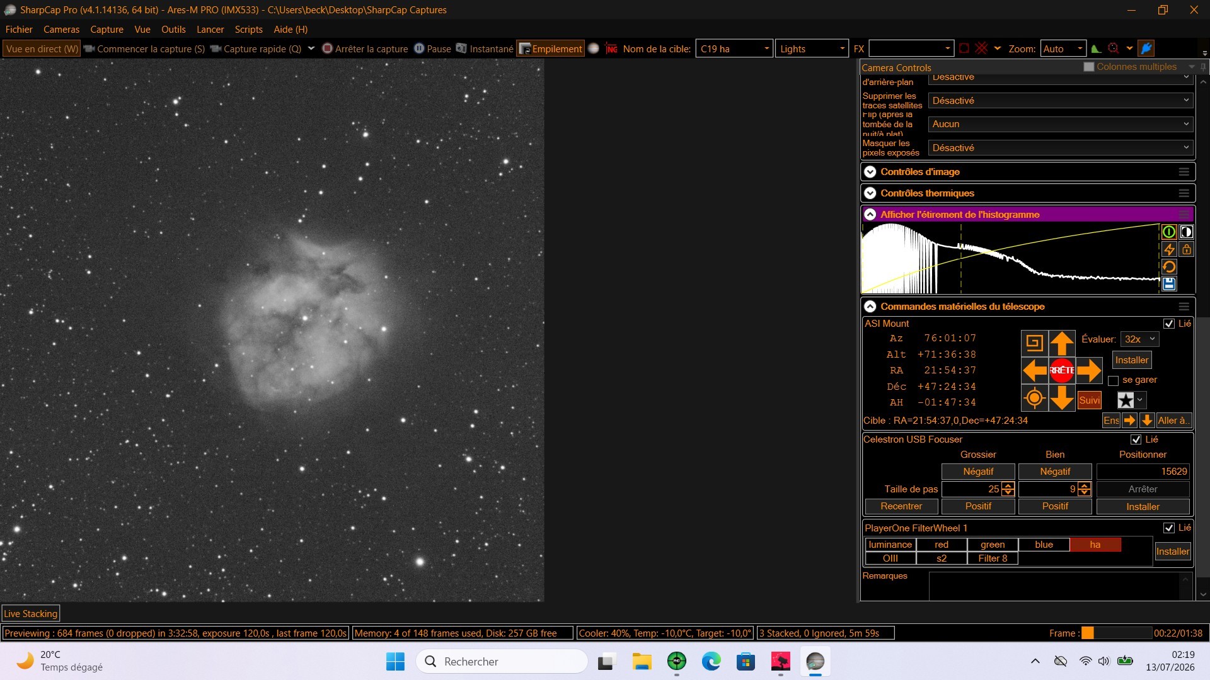Switch to the Live Stacking tab
This screenshot has height=680, width=1210.
(31, 613)
